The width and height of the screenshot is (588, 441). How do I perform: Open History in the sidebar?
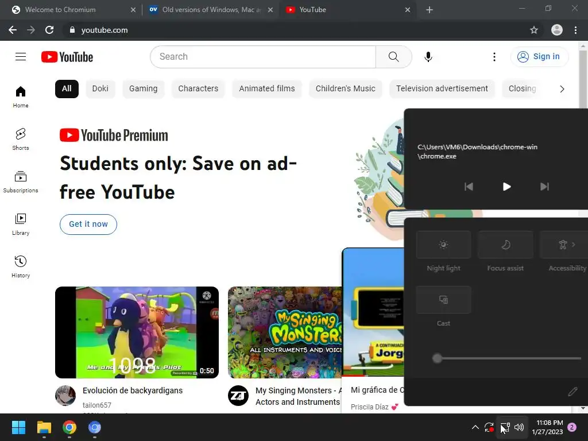coord(21,266)
